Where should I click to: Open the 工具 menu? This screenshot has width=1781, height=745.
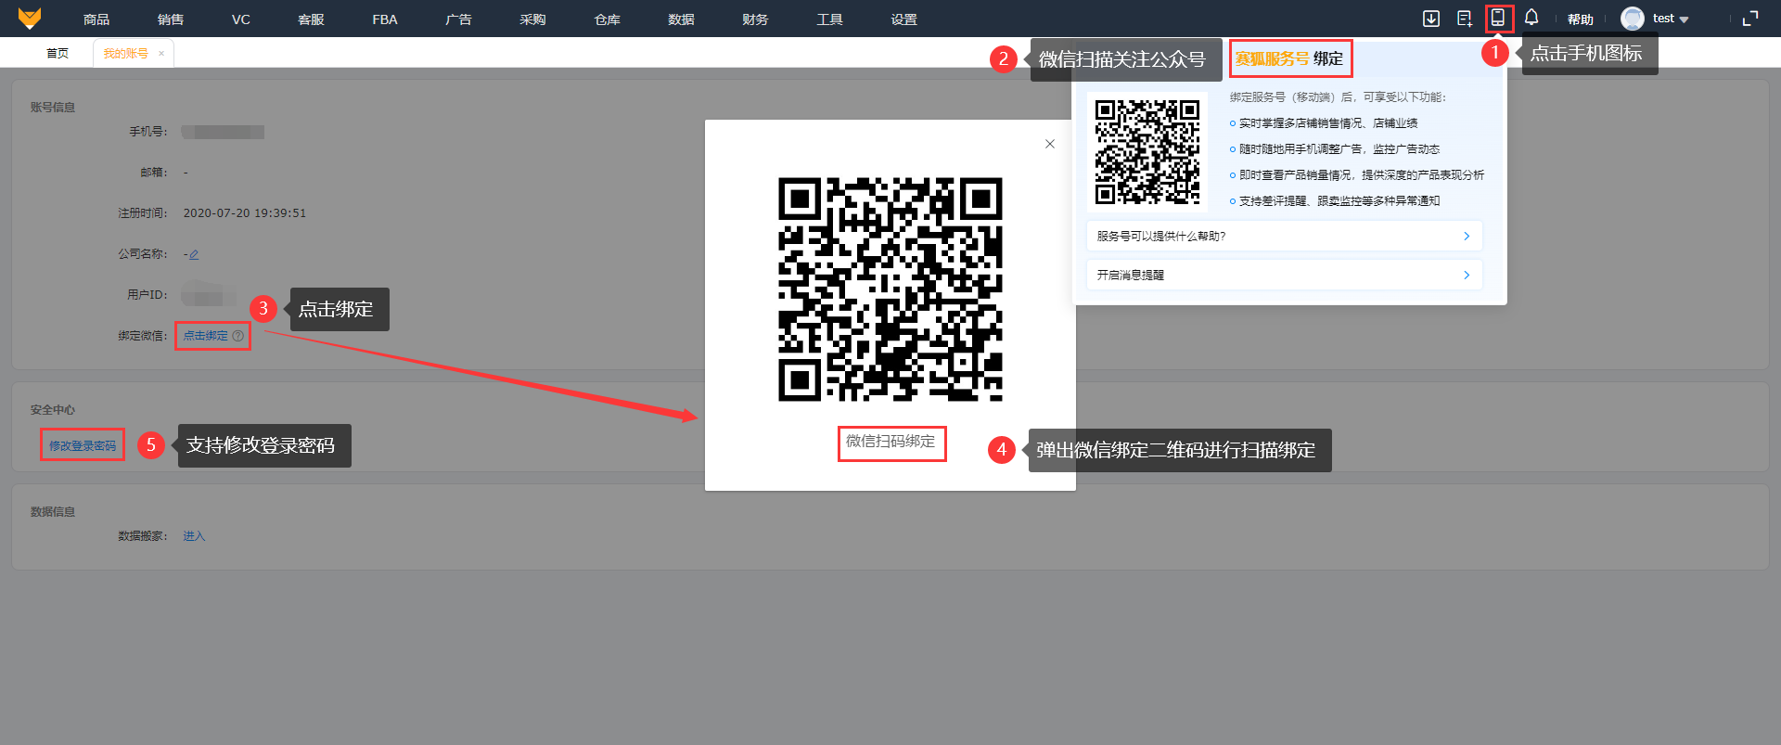coord(829,19)
